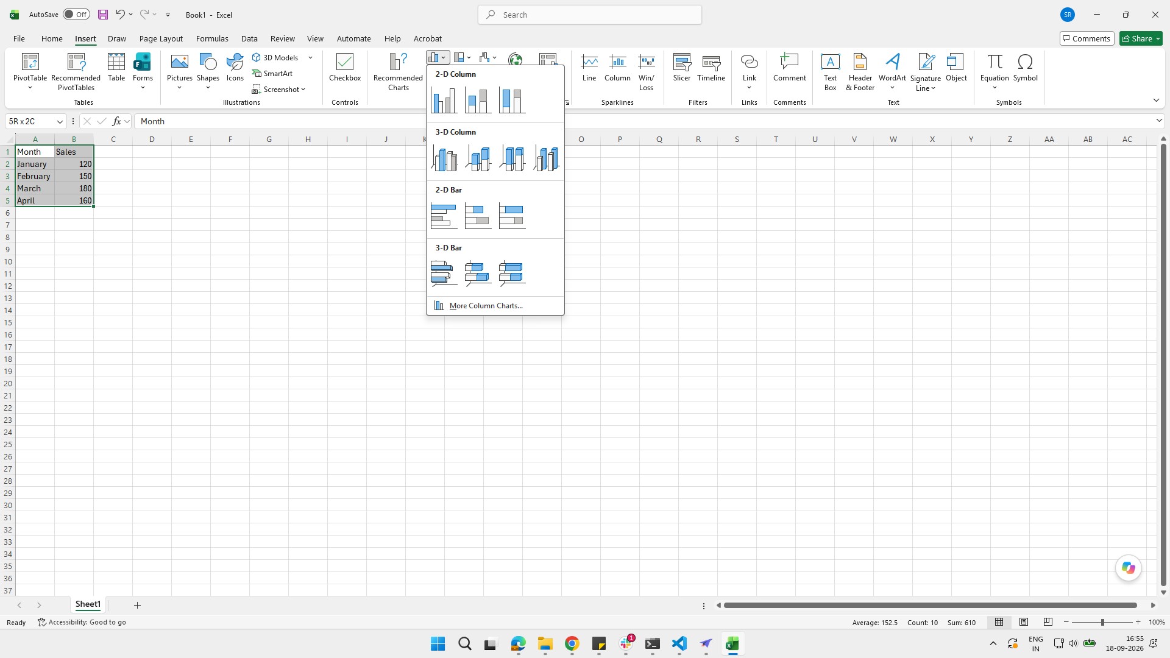
Task: Expand the formula bar
Action: click(1158, 121)
